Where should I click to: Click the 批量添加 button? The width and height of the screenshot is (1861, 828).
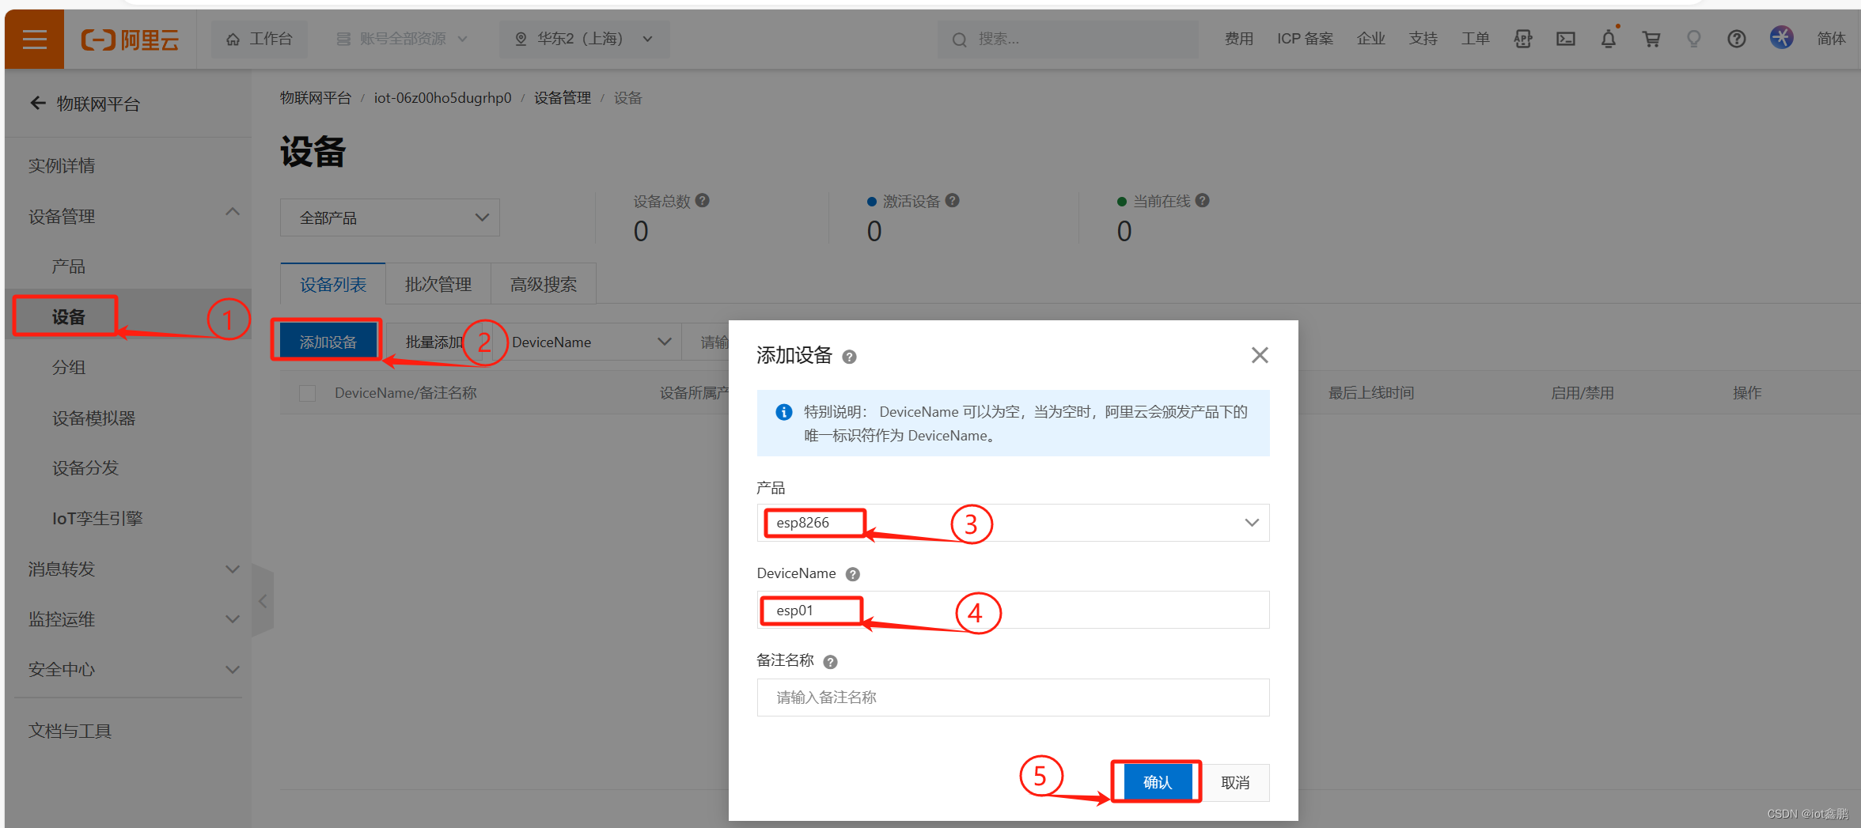(x=433, y=342)
